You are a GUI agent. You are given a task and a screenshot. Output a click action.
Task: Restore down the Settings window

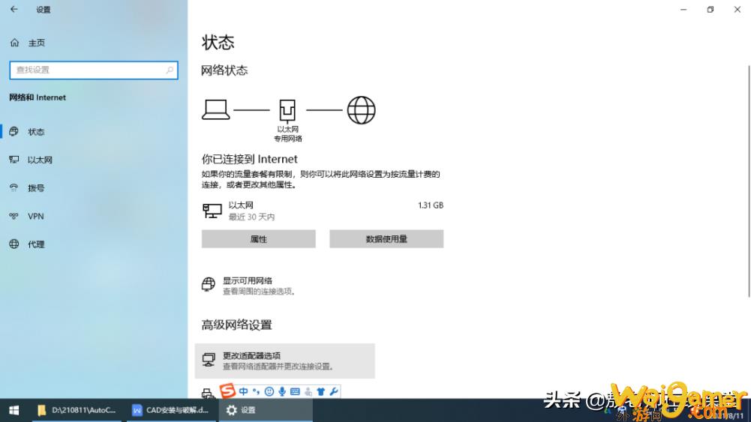click(710, 9)
